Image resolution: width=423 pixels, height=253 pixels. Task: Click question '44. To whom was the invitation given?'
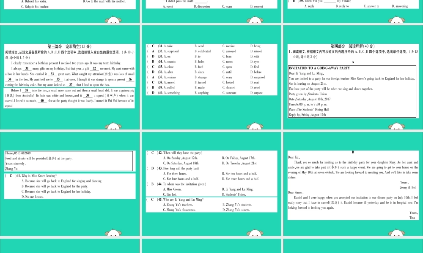tap(182, 184)
